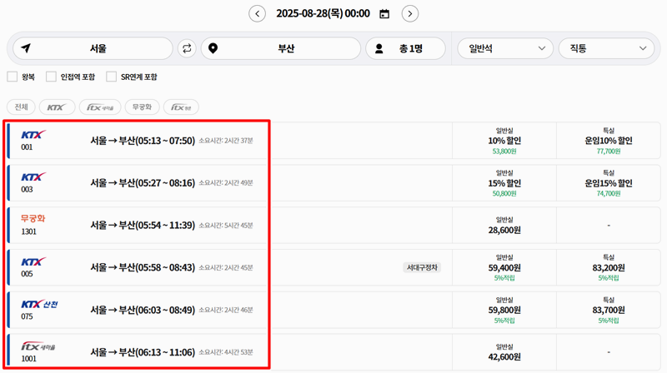
Task: Select the 부산 arrival station field
Action: pyautogui.click(x=281, y=48)
